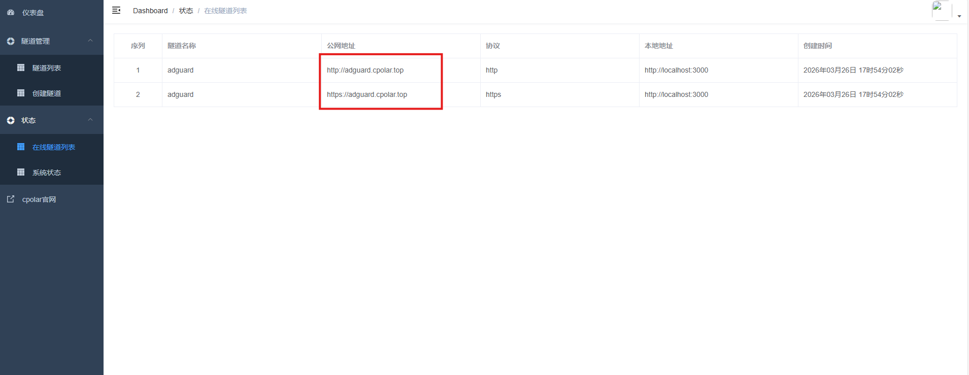Screen dimensions: 969x375
Task: Click the grid icon beside 在线隧道列表
Action: pos(21,147)
